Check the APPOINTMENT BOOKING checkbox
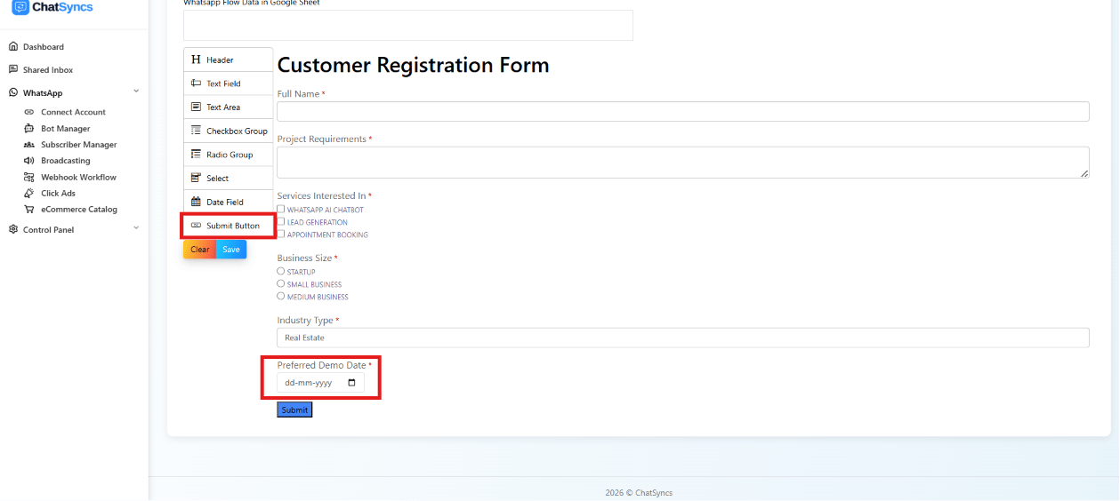The height and width of the screenshot is (501, 1120). (x=281, y=235)
